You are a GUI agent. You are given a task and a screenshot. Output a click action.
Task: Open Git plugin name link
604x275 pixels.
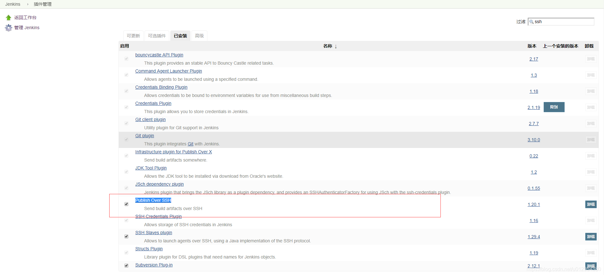tap(144, 136)
